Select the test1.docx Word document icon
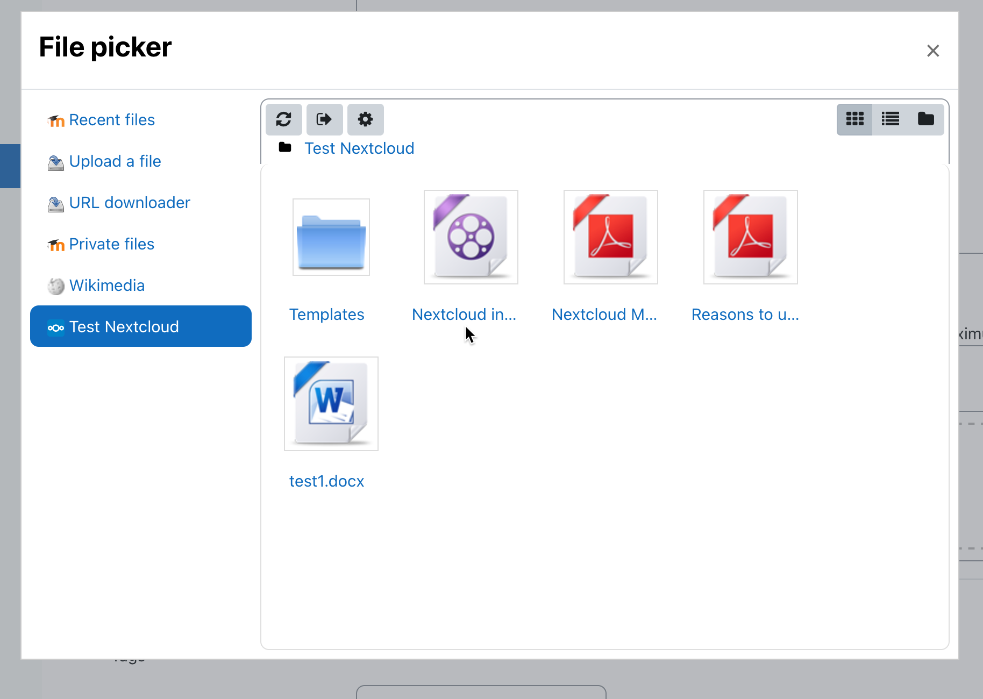The width and height of the screenshot is (983, 699). pos(331,404)
